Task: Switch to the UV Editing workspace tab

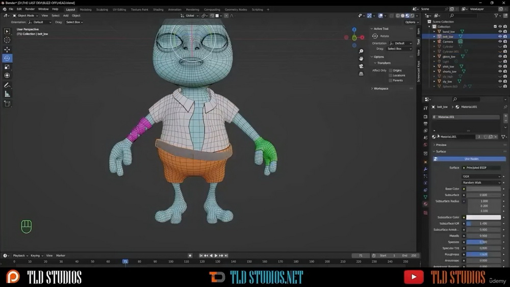Action: pos(119,9)
